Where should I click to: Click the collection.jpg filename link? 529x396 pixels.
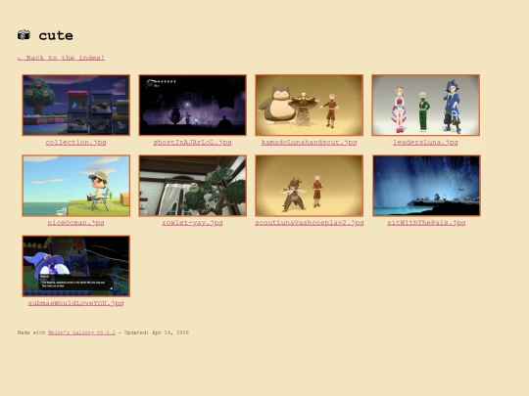click(75, 142)
